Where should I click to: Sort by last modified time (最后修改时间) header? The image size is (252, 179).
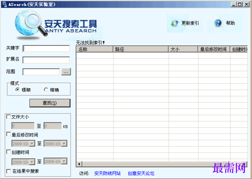pos(214,49)
